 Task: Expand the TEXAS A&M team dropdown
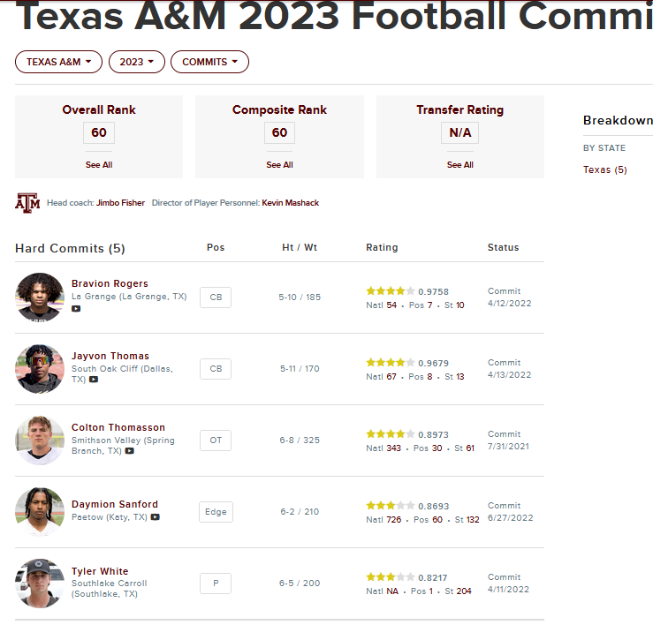click(x=58, y=62)
